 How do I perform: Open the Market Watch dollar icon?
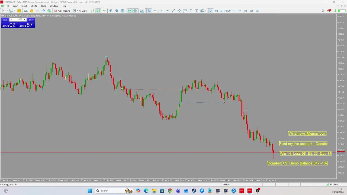pyautogui.click(x=19, y=11)
